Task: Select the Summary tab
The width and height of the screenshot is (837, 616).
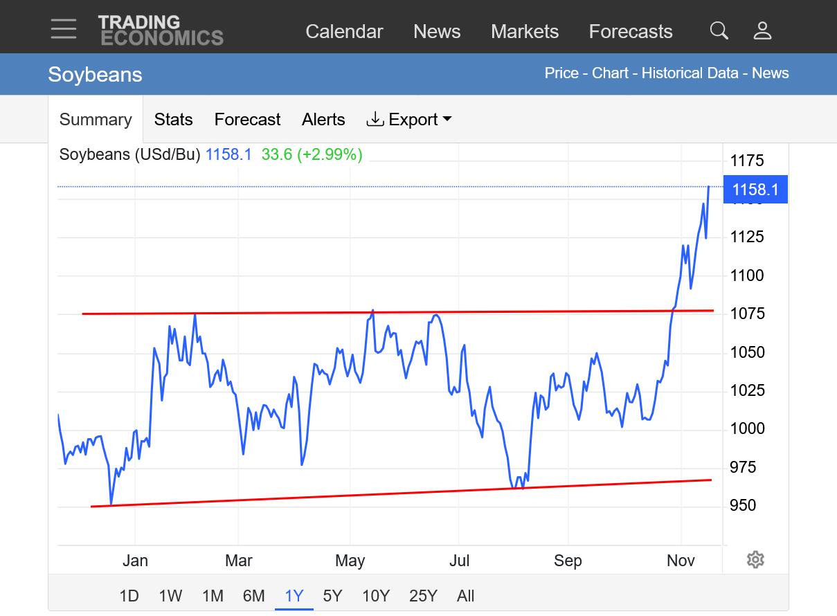Action: pos(96,120)
